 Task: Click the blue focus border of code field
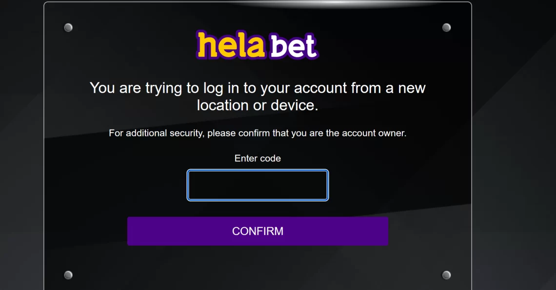[188, 185]
